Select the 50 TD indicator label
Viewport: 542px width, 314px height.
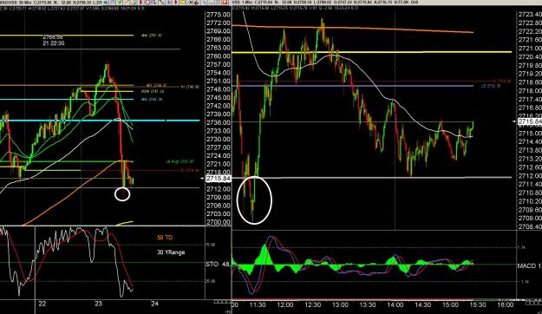pos(165,238)
